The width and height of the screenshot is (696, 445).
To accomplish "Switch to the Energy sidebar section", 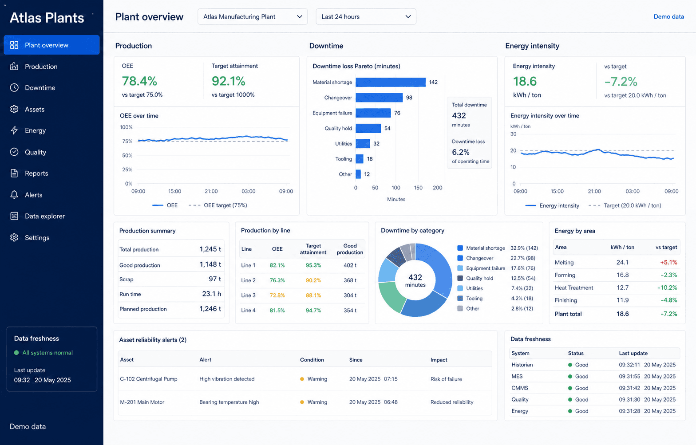I will 51,130.
